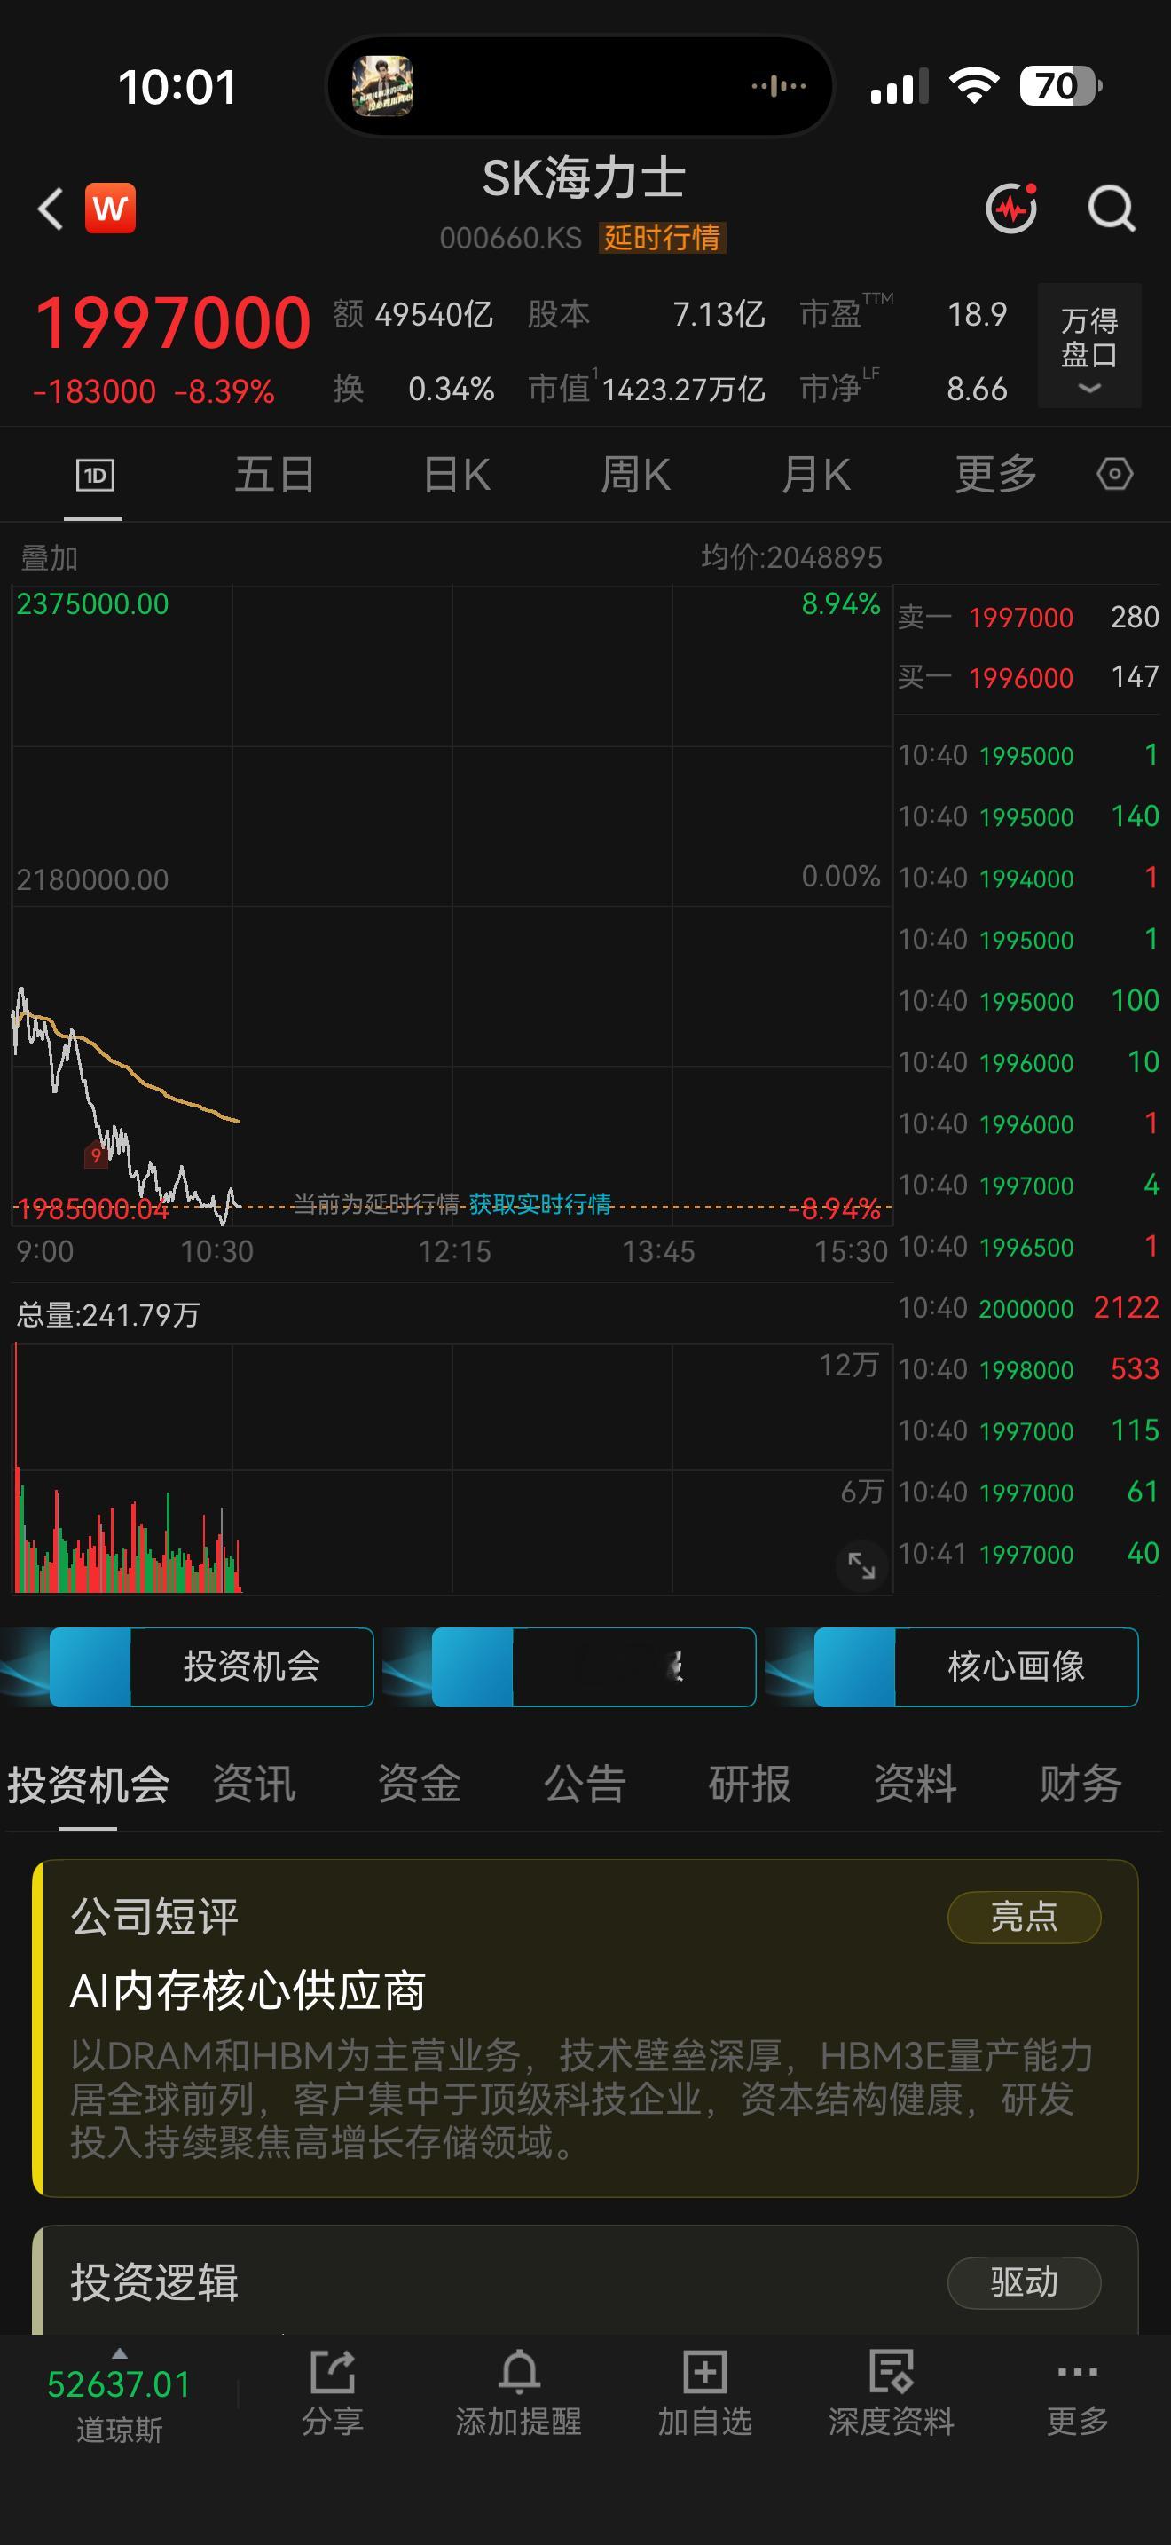Tap the 叠加 overlay button
1171x2545 pixels.
point(50,558)
